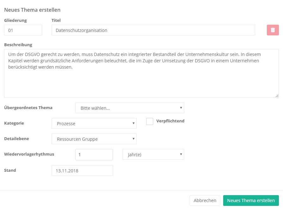
Task: Click into the Titel field with Datenschutzorganisation
Action: (153, 30)
